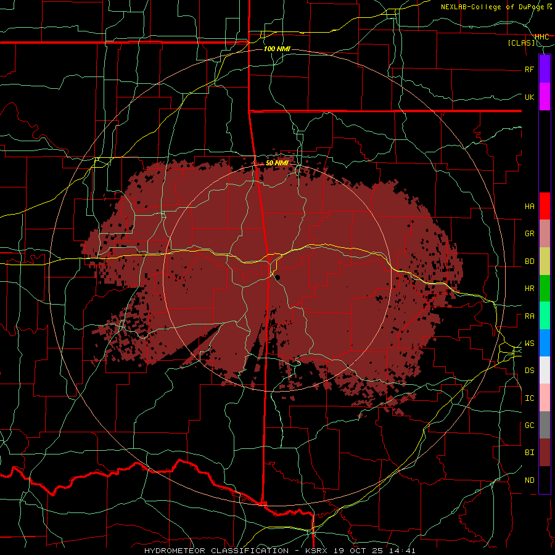Click the magenta UK legend color swatch
Viewport: 555px width, 555px height.
pos(545,97)
